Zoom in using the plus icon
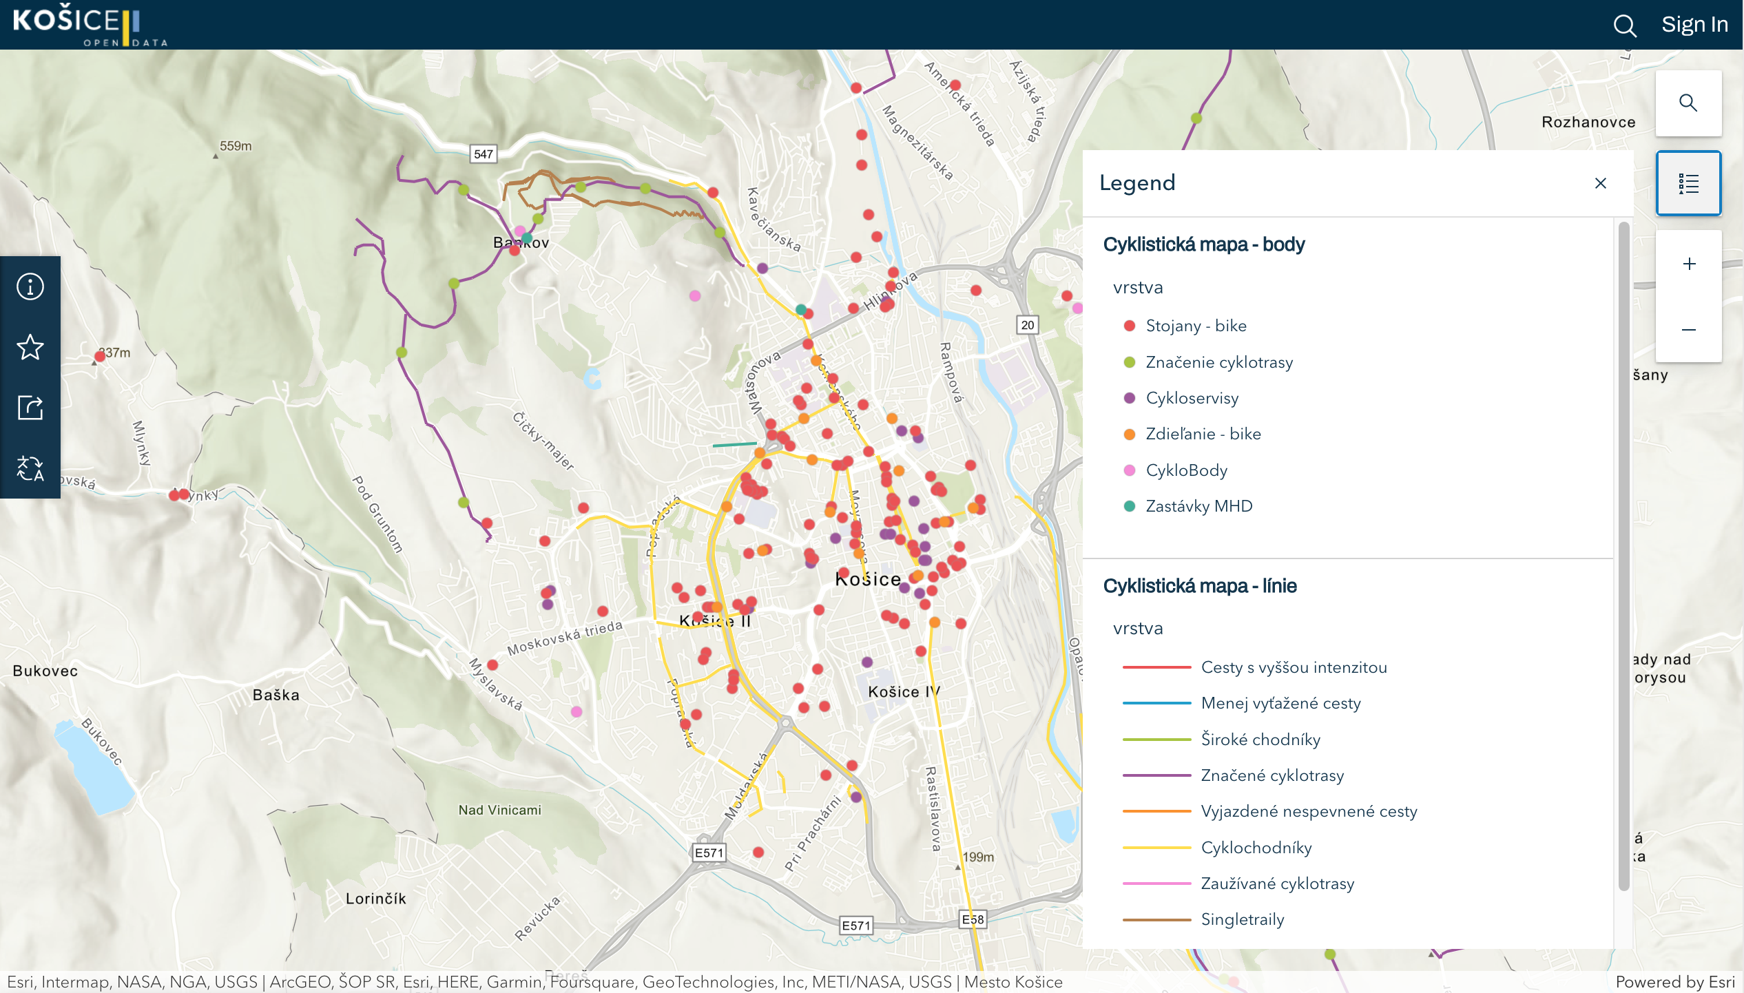The width and height of the screenshot is (1744, 993). (1688, 263)
